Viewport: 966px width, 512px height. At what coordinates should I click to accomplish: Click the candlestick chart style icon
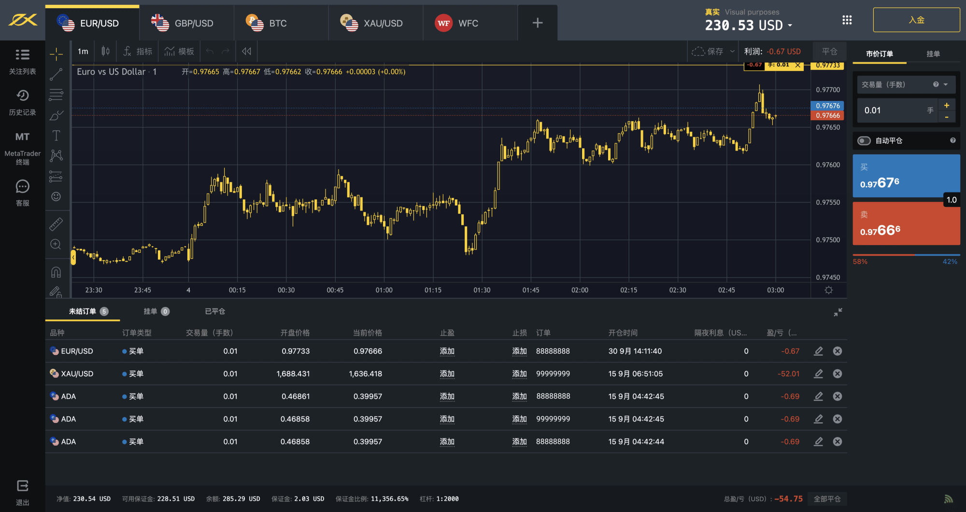coord(105,51)
